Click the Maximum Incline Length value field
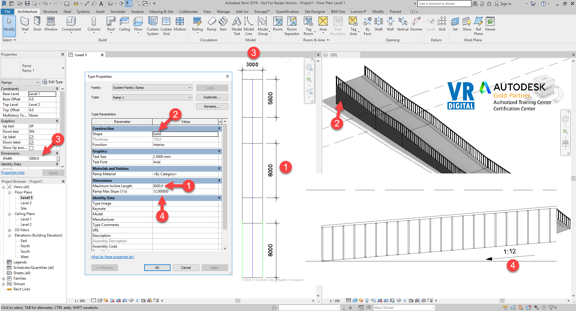This screenshot has height=311, width=576. click(x=185, y=186)
